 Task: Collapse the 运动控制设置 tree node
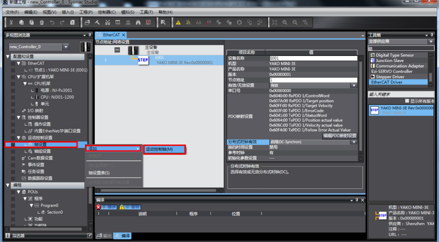click(18, 137)
